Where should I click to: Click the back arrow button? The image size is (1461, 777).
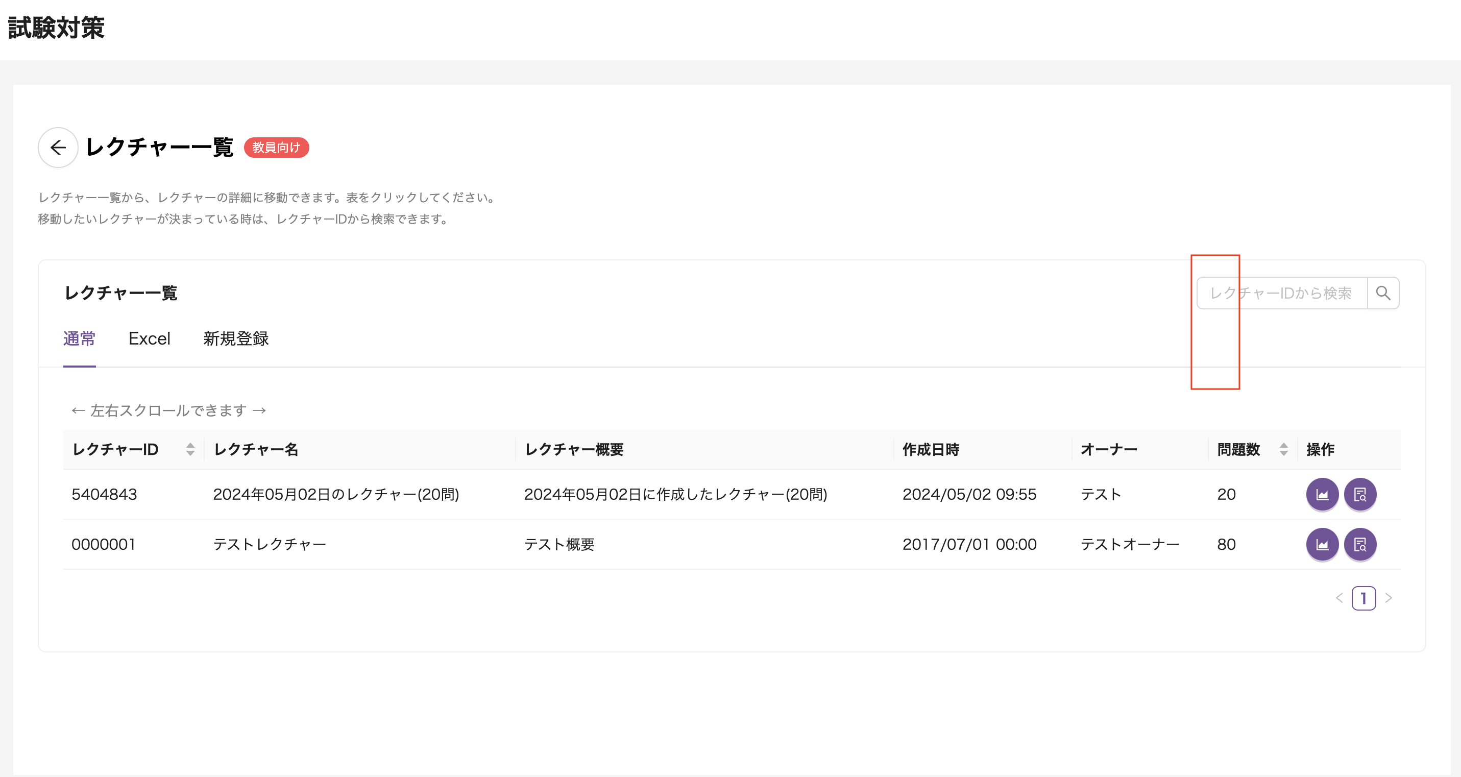coord(58,148)
